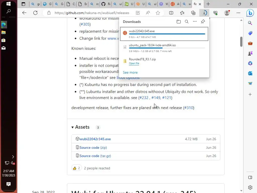Screen dimensions: 257x193
Task: Open the notification center icon
Action: coord(8,184)
